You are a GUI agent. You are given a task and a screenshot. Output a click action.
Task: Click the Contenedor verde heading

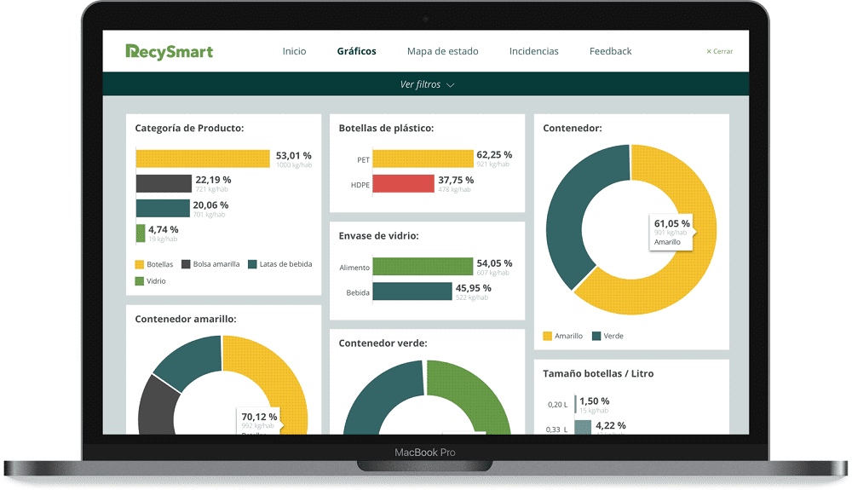pyautogui.click(x=383, y=343)
